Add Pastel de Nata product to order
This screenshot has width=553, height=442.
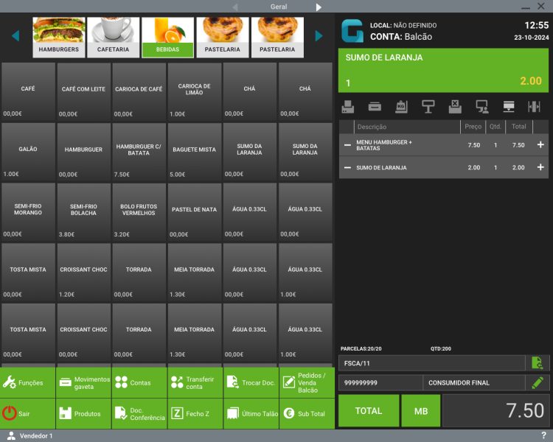(x=195, y=211)
